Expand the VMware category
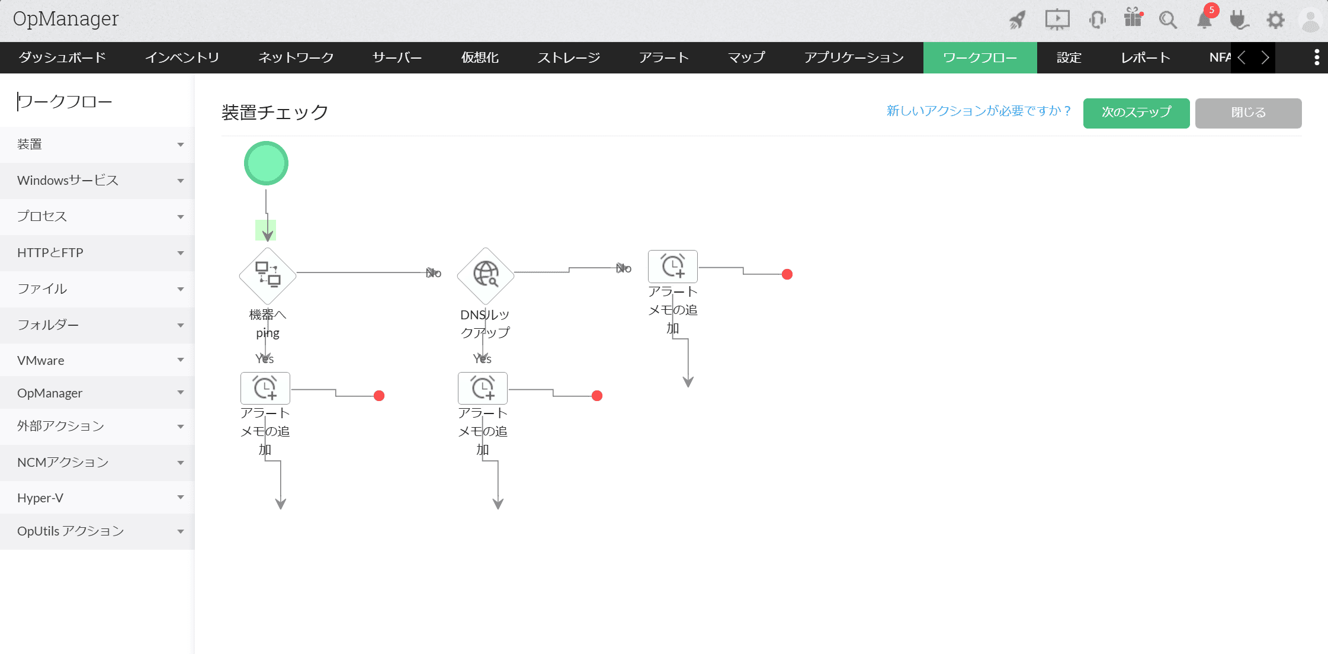The image size is (1328, 654). click(97, 360)
